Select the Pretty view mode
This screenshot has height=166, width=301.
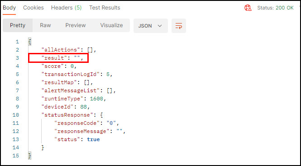18,25
